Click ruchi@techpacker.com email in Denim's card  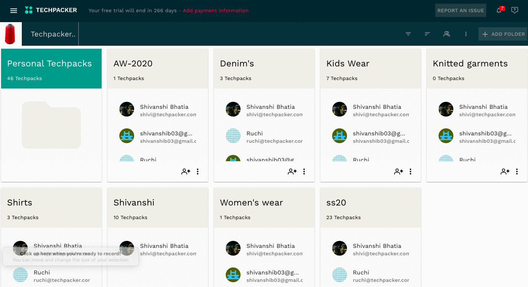pos(275,141)
